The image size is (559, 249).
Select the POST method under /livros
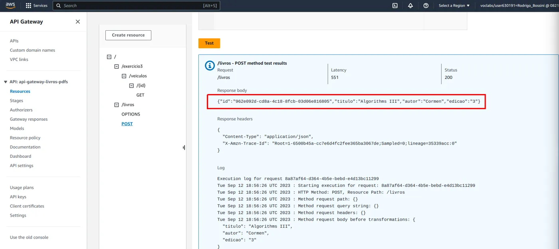(x=127, y=124)
